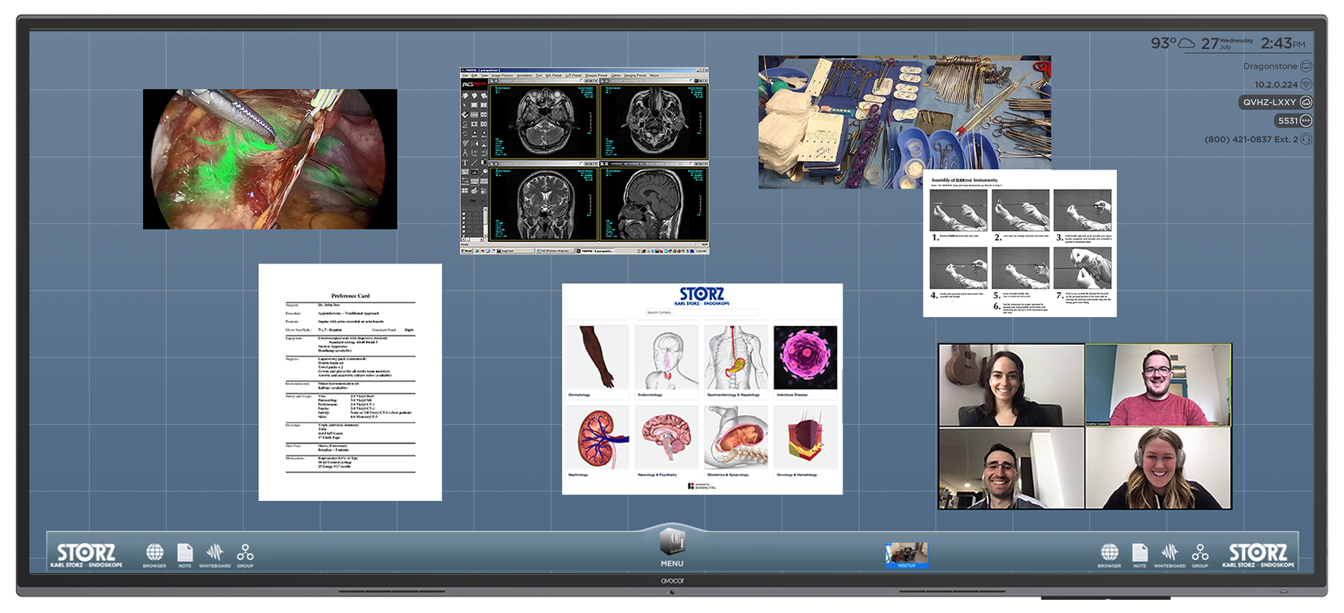Image resolution: width=1344 pixels, height=613 pixels.
Task: Open the Browser from the bottom toolbar
Action: [155, 553]
